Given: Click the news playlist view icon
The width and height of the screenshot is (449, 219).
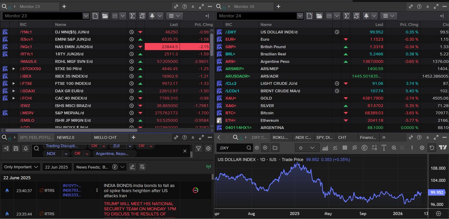Looking at the screenshot, I should (142, 167).
